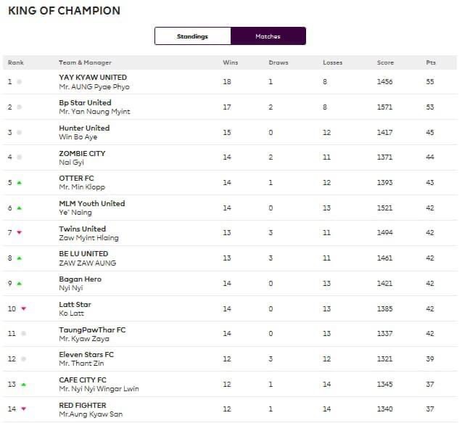This screenshot has height=426, width=462.
Task: Open the TaungPawThar FC team entry
Action: click(92, 329)
